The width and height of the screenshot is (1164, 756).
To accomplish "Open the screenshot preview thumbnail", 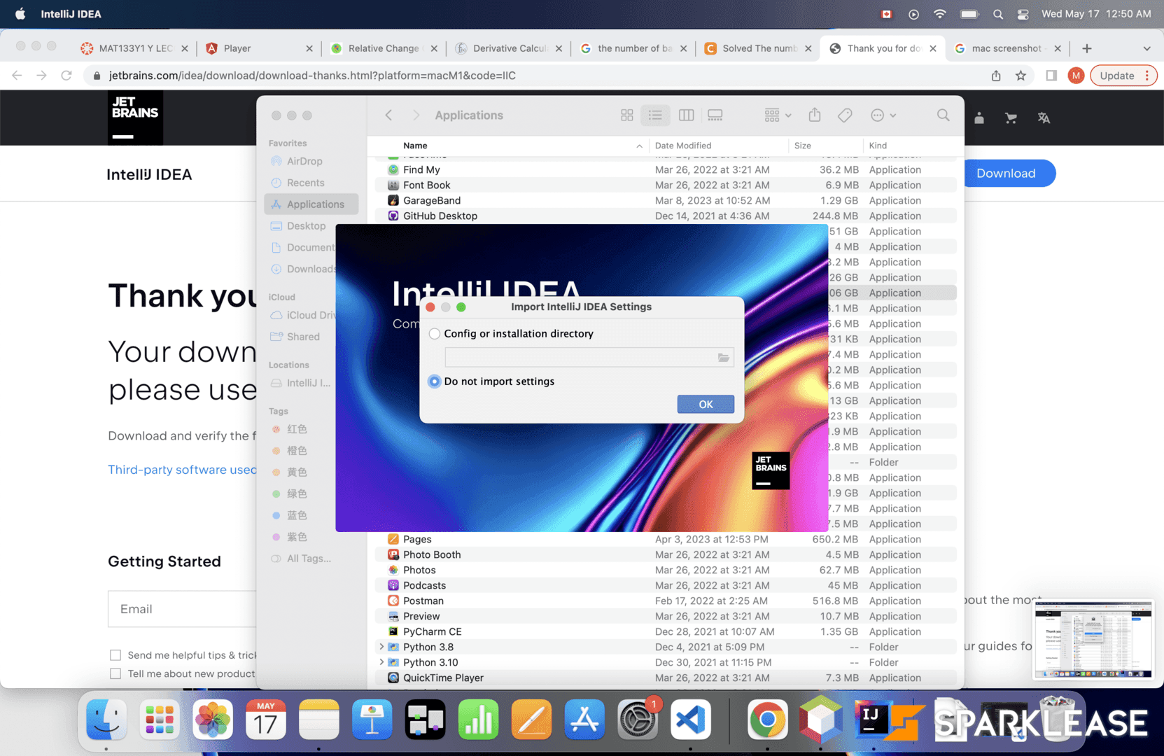I will [x=1093, y=639].
